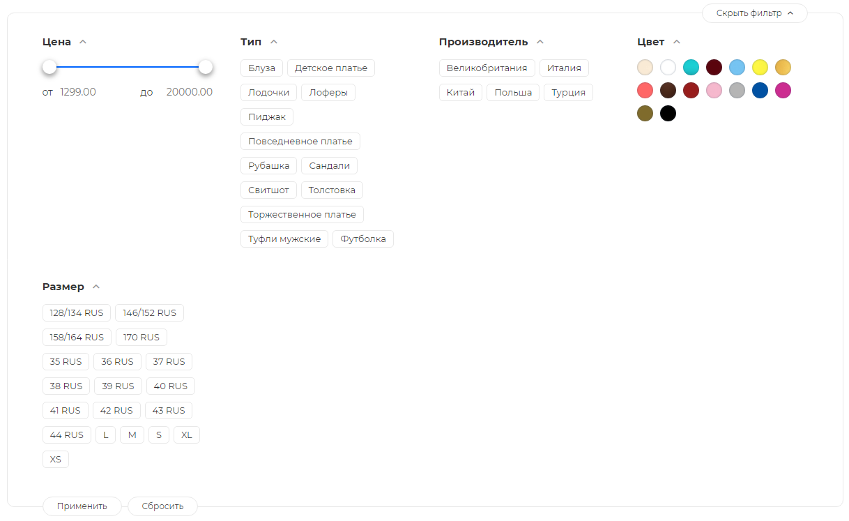The width and height of the screenshot is (849, 521).
Task: Collapse the Цвет color section
Action: [x=677, y=42]
